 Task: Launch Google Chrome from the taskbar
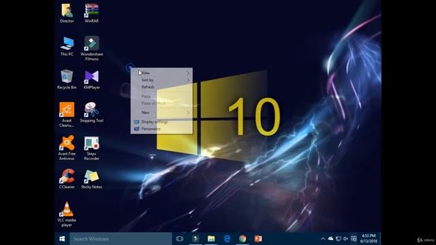243,239
